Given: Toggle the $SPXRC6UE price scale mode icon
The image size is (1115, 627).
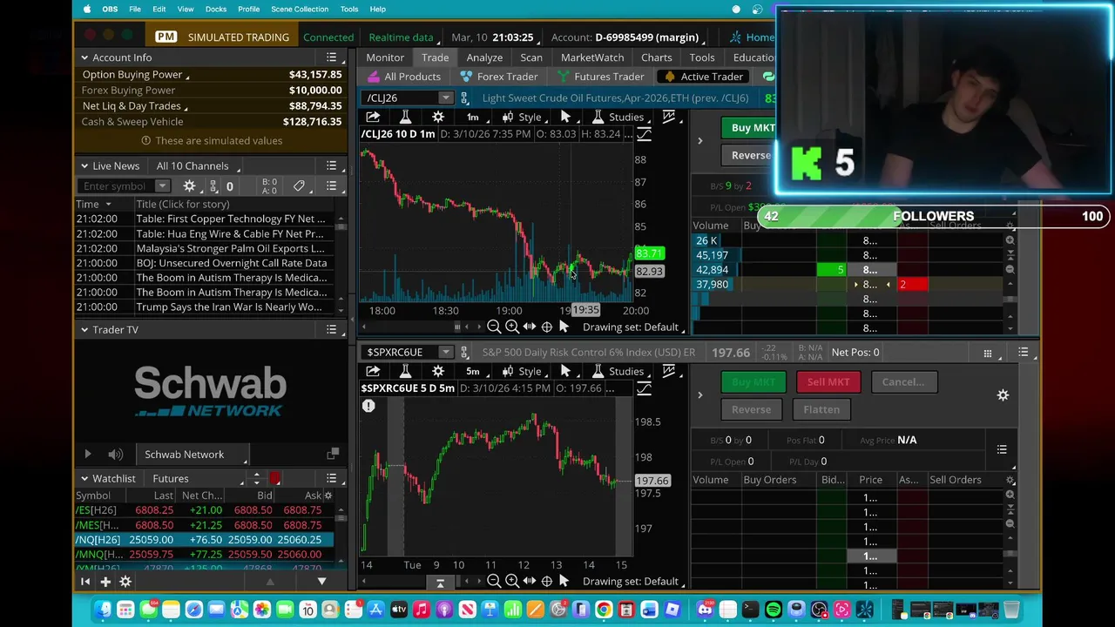Looking at the screenshot, I should pos(644,388).
